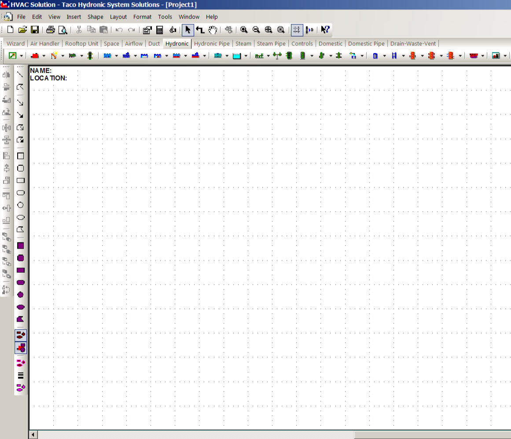511x439 pixels.
Task: Open the dropdown next to the open tank icon
Action: (x=246, y=56)
